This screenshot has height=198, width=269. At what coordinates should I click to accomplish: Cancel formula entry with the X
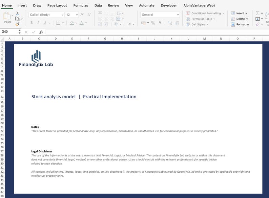26,32
